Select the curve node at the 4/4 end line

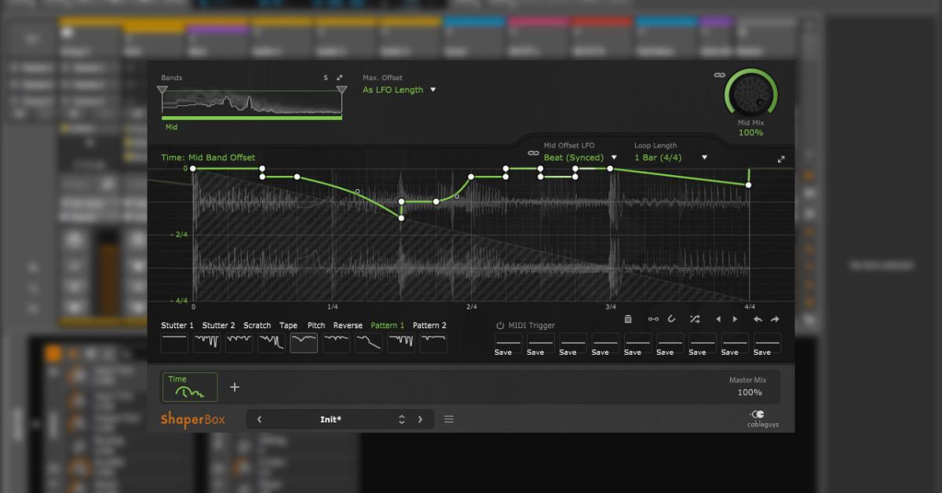coord(749,185)
